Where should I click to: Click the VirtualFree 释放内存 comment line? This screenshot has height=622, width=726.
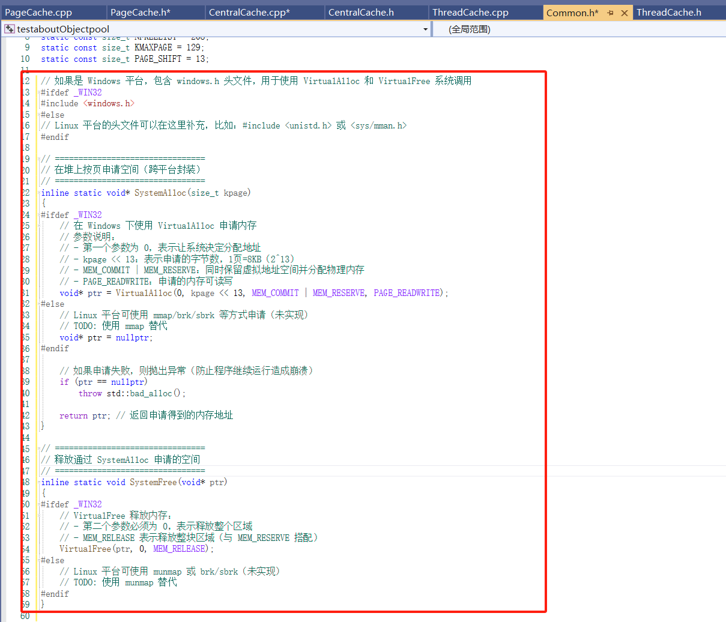pyautogui.click(x=116, y=516)
